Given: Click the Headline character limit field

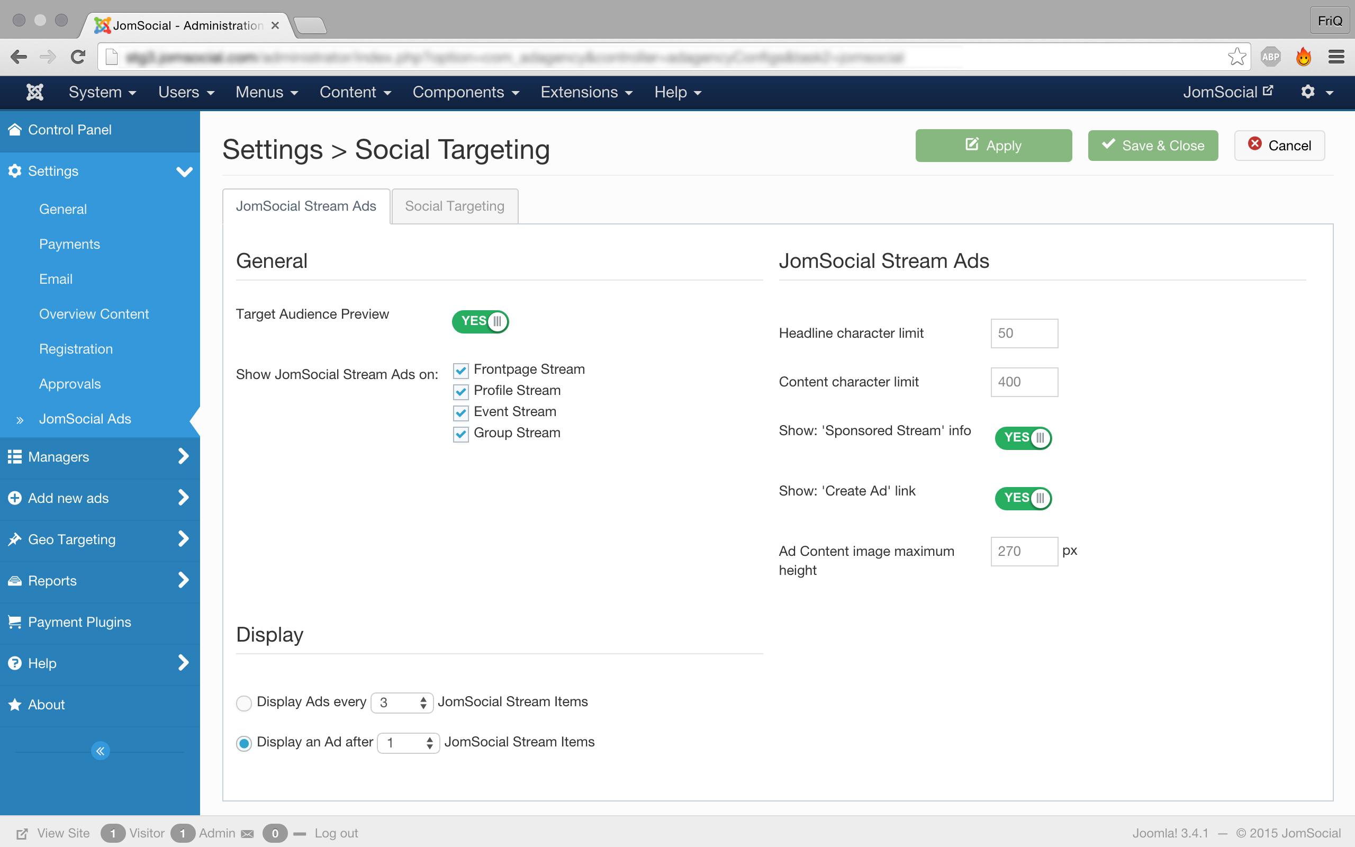Looking at the screenshot, I should (1024, 334).
